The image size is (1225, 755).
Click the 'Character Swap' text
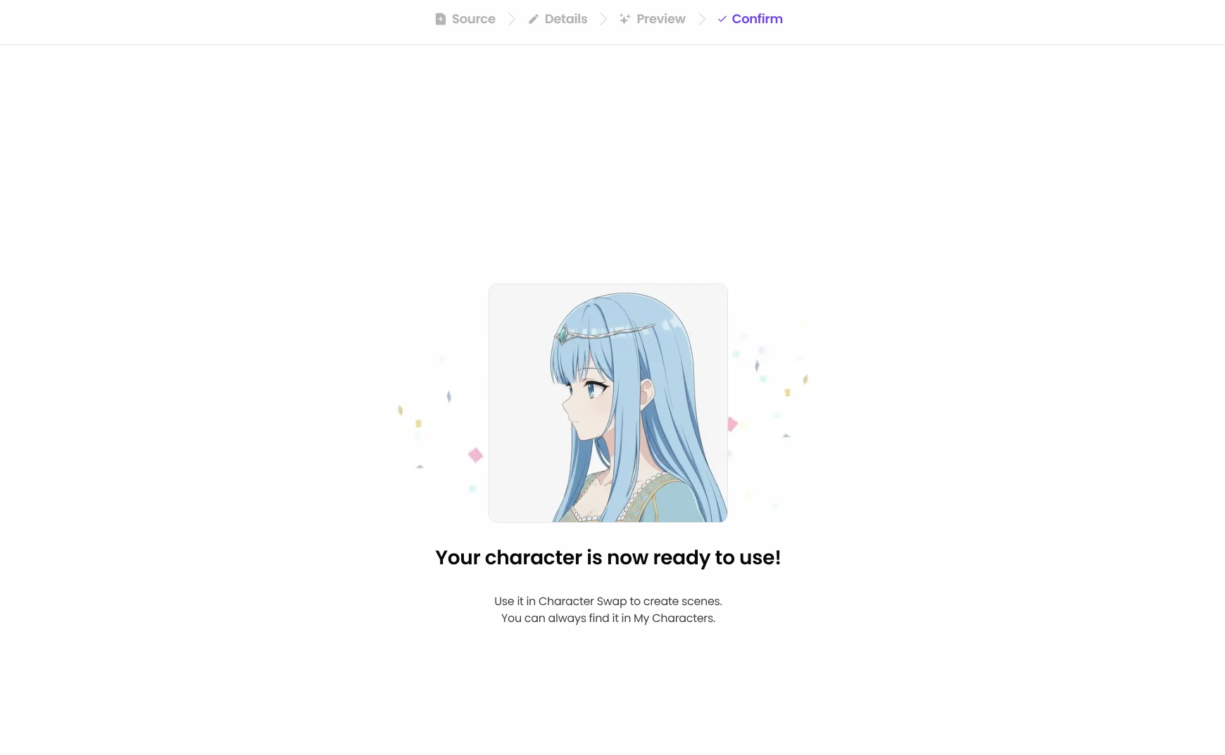tap(582, 601)
